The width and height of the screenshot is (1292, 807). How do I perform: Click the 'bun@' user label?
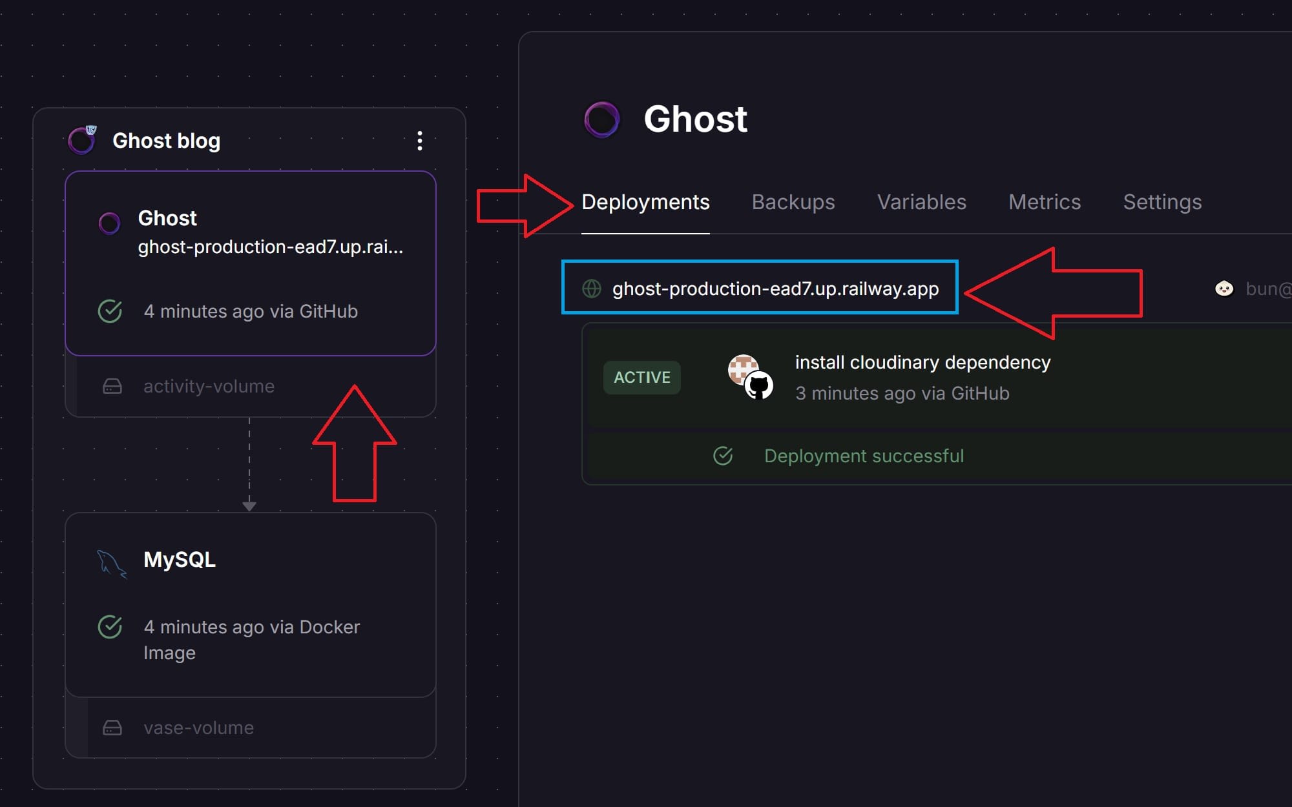click(1268, 289)
